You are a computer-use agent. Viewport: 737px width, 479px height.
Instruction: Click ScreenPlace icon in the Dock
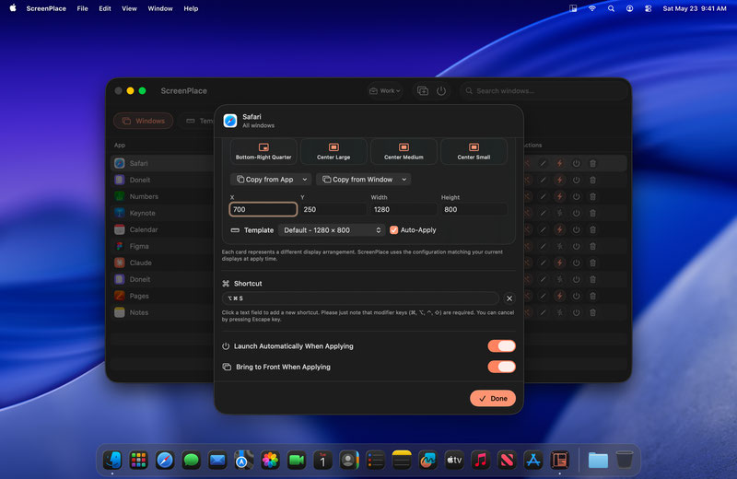(x=559, y=460)
